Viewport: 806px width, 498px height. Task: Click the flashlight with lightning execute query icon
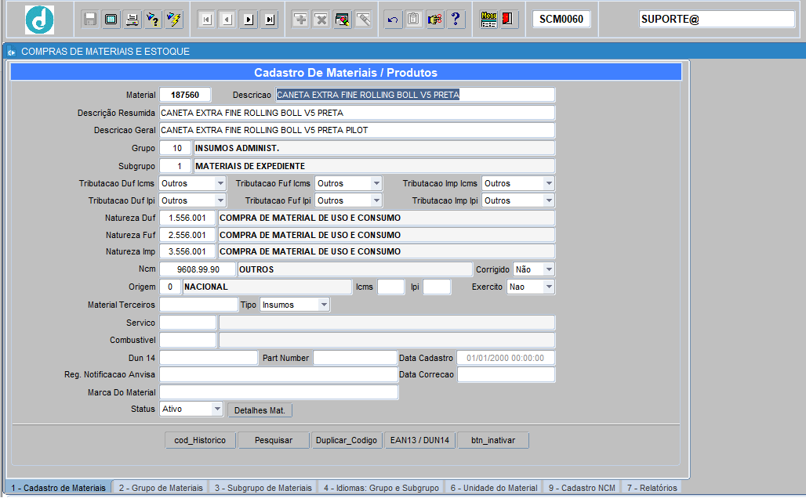(x=174, y=20)
